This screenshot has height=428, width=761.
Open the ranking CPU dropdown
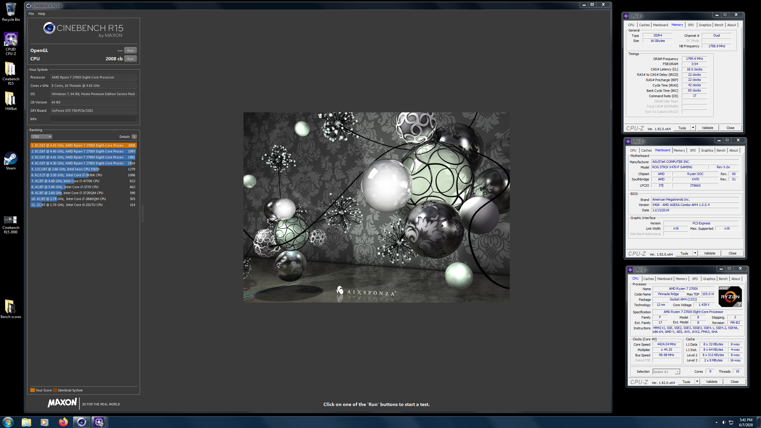(42, 137)
